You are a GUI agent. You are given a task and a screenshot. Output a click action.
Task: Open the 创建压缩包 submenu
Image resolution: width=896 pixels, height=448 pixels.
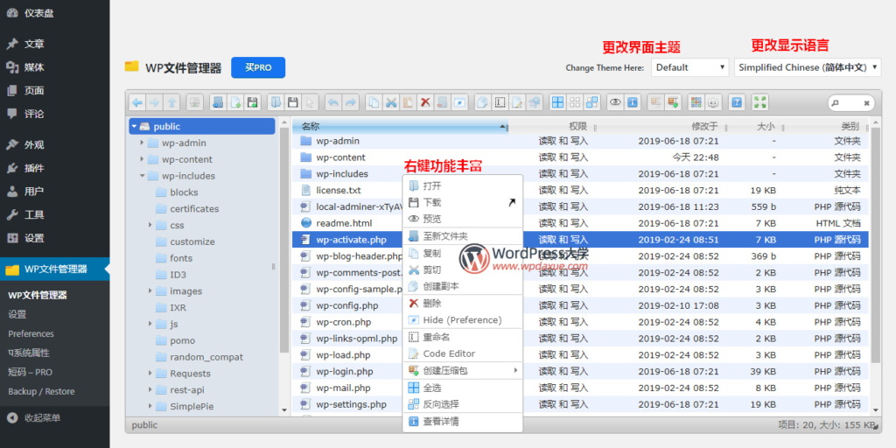pos(463,371)
